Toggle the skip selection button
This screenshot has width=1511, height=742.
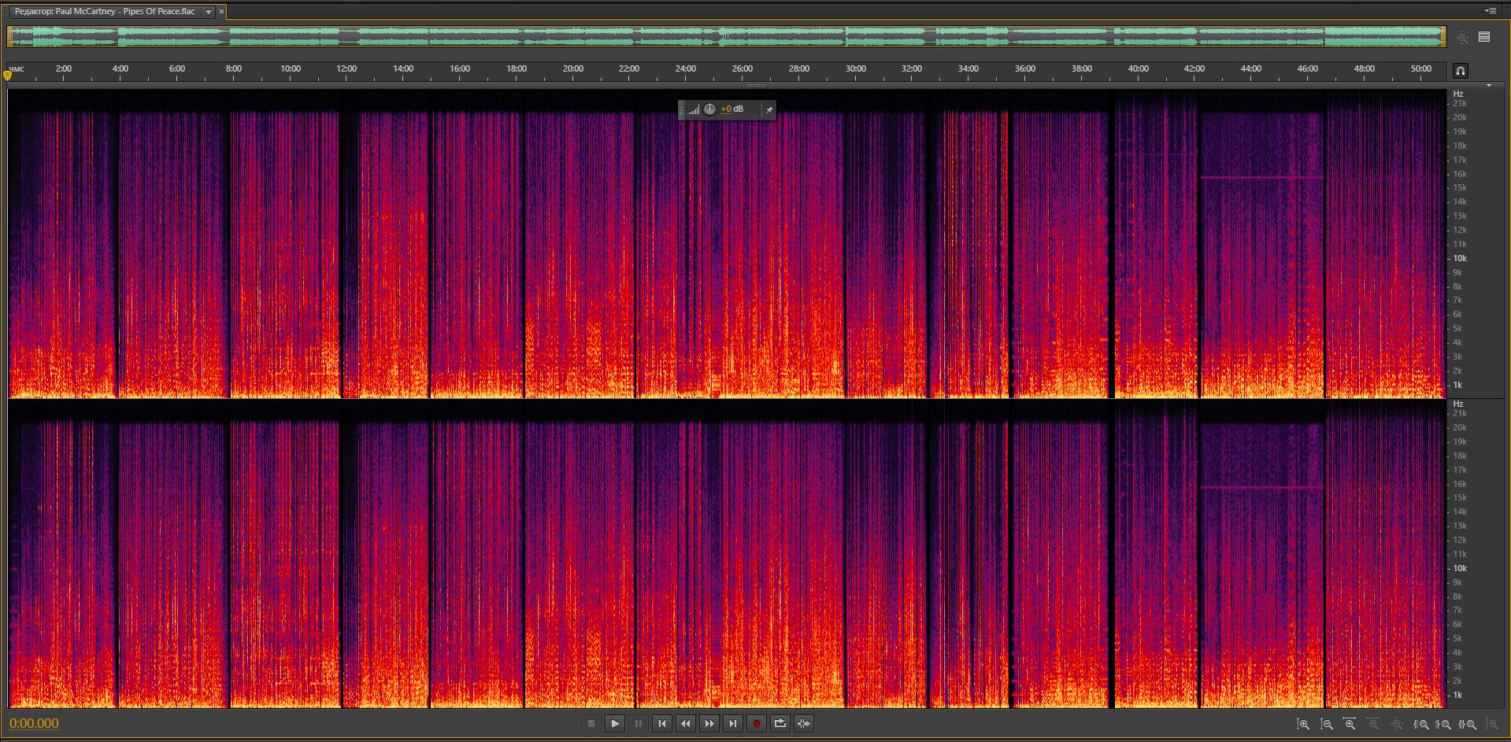pyautogui.click(x=804, y=724)
